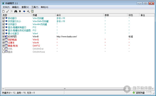Open the 文件(F) menu
The height and width of the screenshot is (96, 156).
point(6,7)
